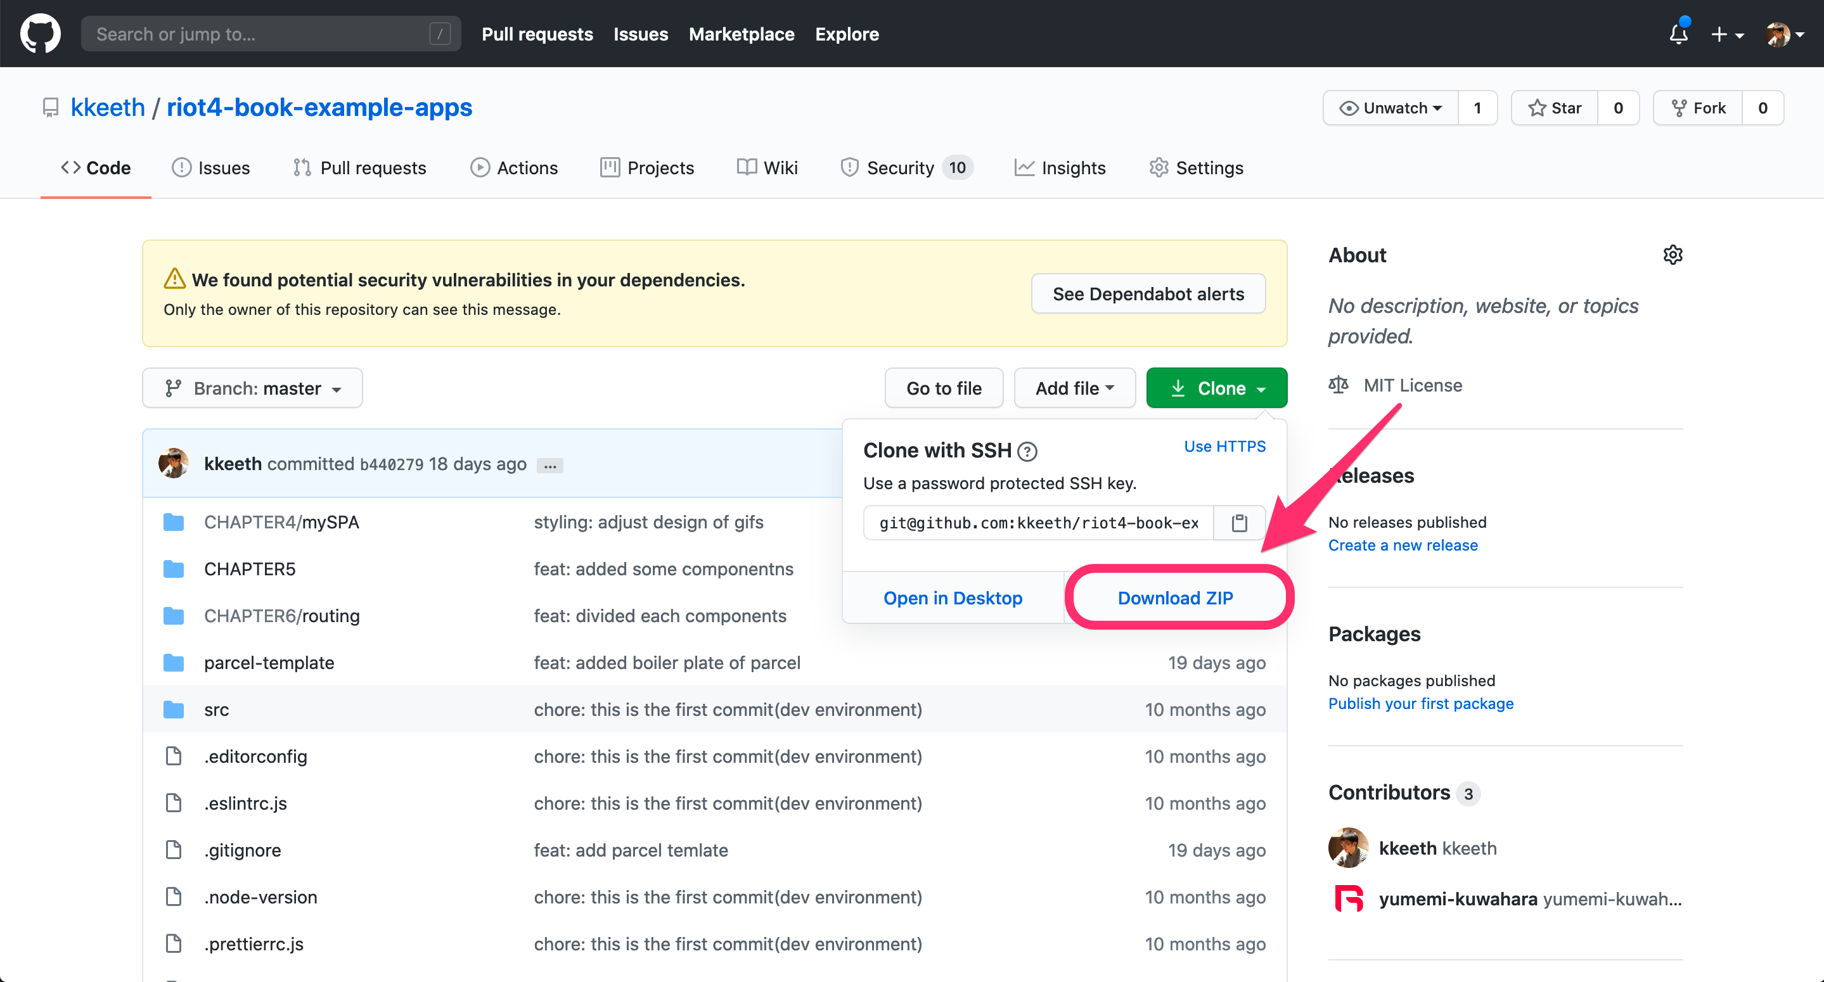The image size is (1824, 982).
Task: Open Create a new release link
Action: click(x=1402, y=544)
